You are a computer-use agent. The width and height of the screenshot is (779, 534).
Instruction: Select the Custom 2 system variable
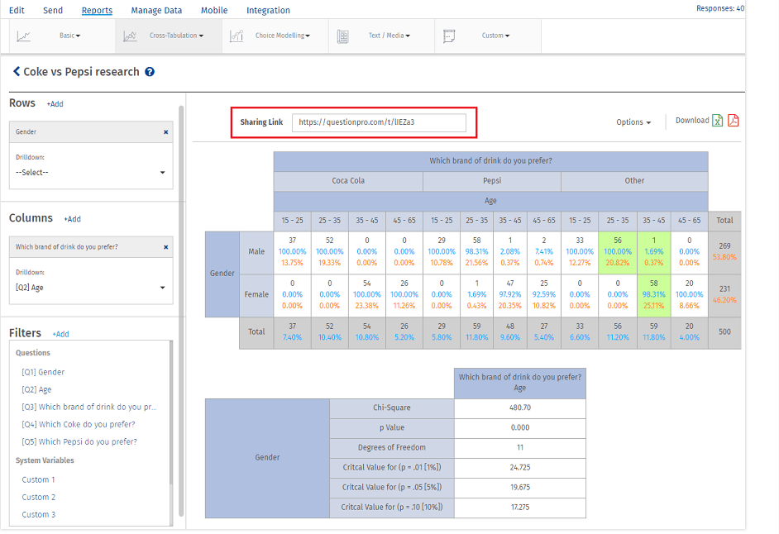point(39,498)
